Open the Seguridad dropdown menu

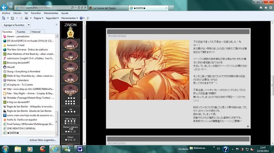pyautogui.click(x=52, y=18)
